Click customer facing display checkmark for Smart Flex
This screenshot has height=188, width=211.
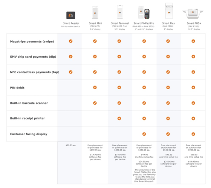pyautogui.click(x=168, y=134)
